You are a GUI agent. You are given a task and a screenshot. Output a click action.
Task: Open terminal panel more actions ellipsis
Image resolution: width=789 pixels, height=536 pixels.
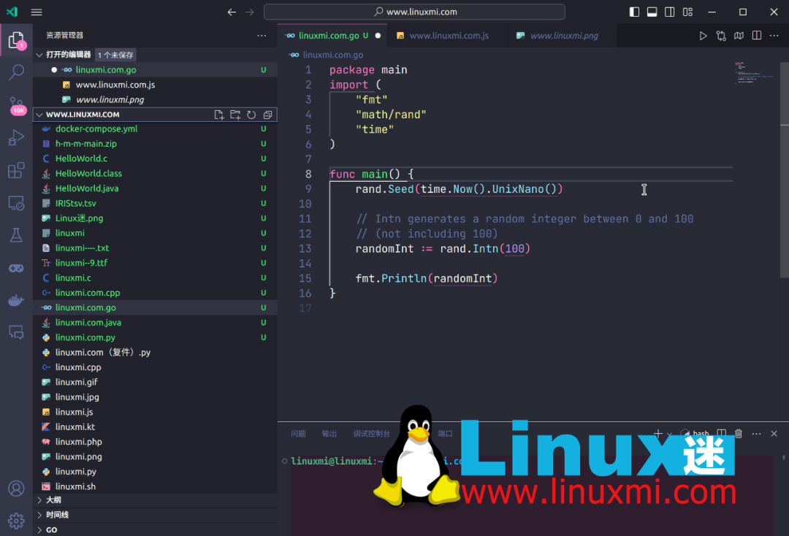click(x=756, y=434)
